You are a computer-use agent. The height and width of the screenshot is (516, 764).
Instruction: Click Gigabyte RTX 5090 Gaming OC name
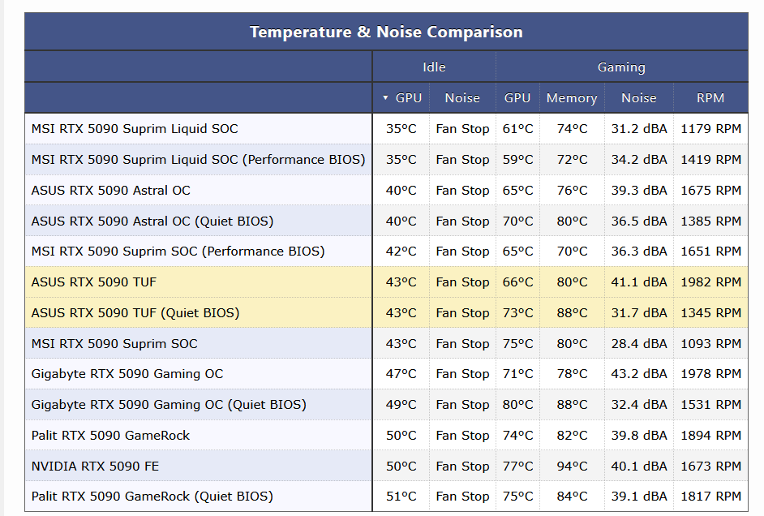127,374
